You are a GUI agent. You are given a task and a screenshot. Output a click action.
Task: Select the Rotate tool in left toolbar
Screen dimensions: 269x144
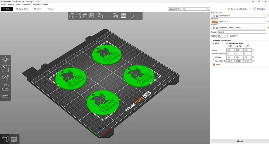pyautogui.click(x=5, y=78)
